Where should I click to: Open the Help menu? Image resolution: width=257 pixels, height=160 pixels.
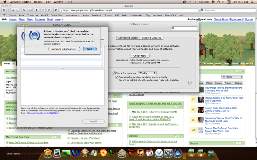[x=69, y=2]
